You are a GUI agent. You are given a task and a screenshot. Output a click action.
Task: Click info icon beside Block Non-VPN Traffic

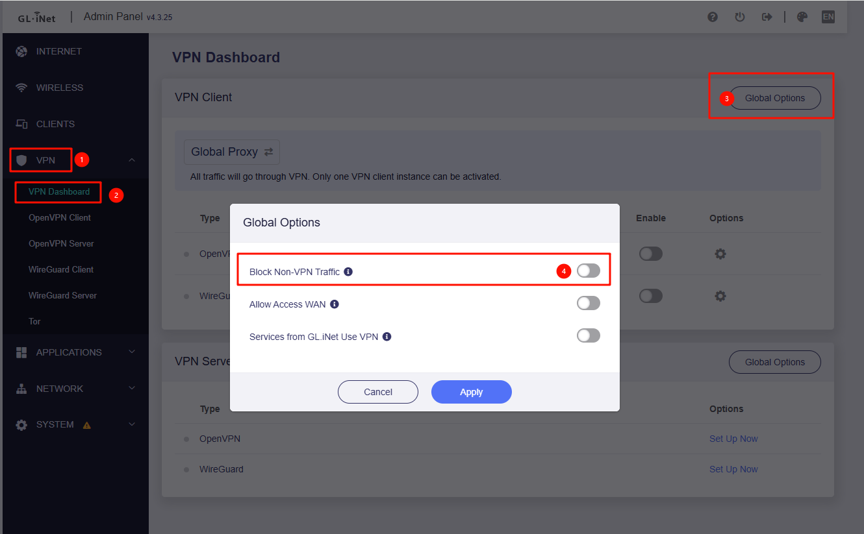pos(348,272)
